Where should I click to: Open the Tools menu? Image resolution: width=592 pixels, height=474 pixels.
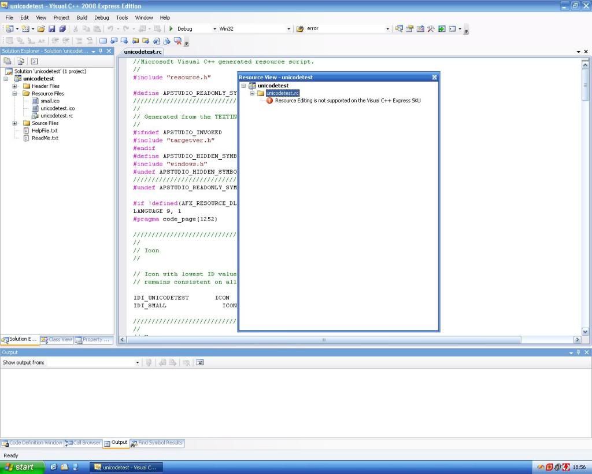click(x=122, y=18)
